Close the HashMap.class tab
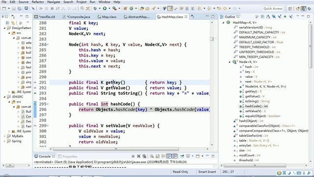 point(186,17)
